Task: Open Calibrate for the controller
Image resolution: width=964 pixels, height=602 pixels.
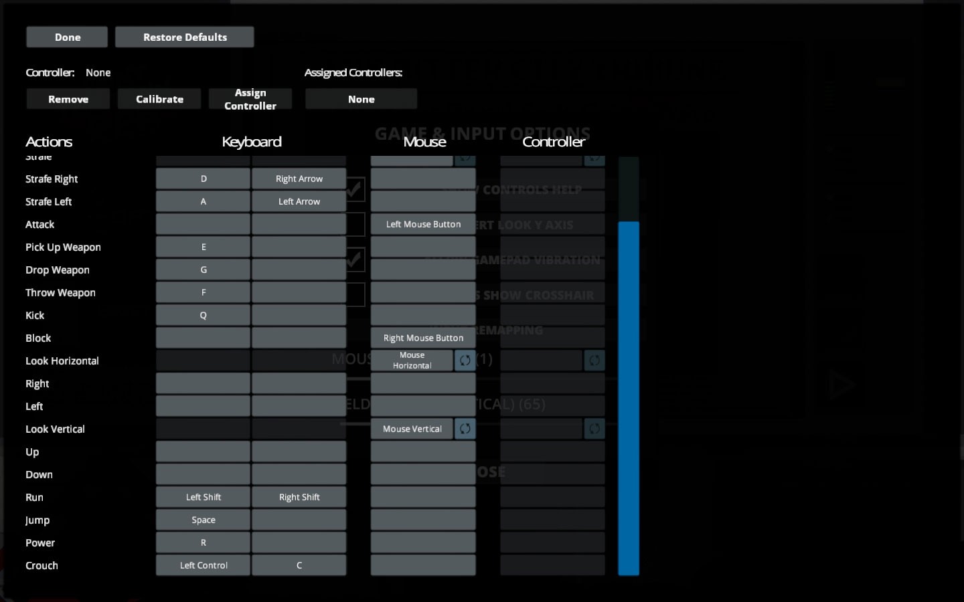Action: pyautogui.click(x=159, y=99)
